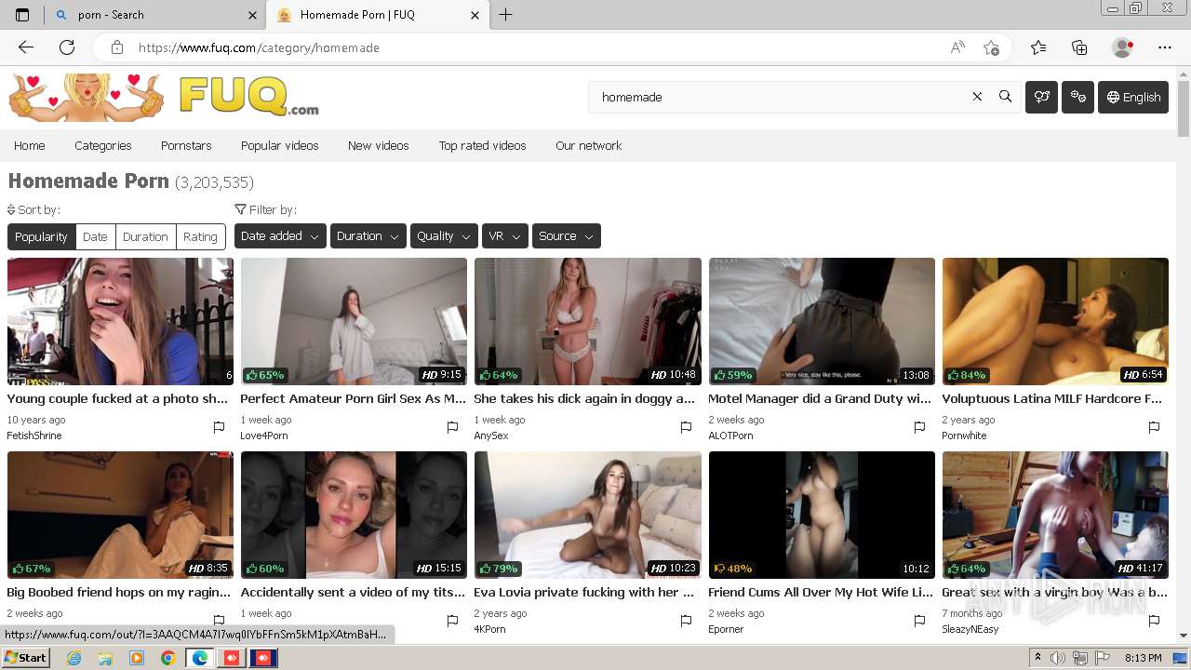Open the New videos section
1191x670 pixels.
click(x=378, y=145)
